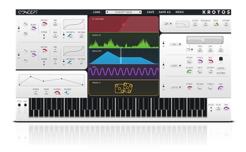This screenshot has height=152, width=246.
Task: Click the SAVE button
Action: (x=150, y=12)
